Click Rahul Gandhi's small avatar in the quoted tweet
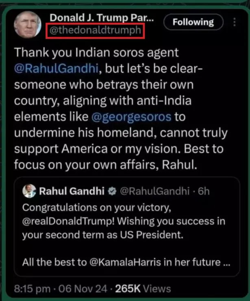This screenshot has width=250, height=301. [x=28, y=190]
